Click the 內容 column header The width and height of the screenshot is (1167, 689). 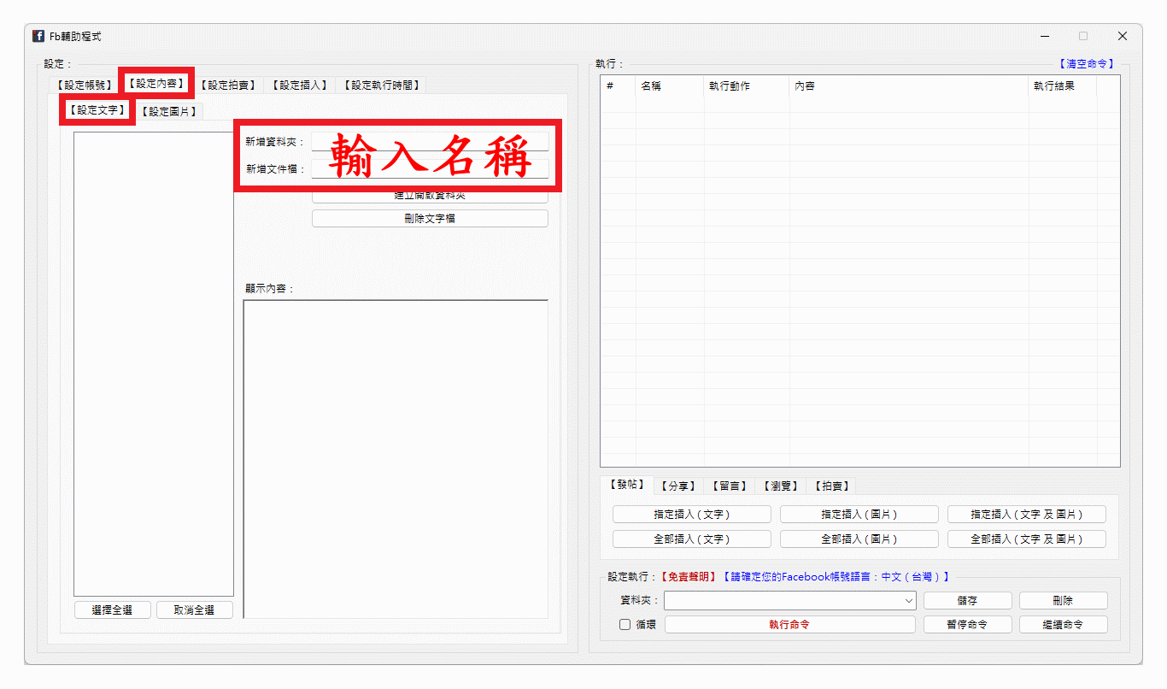[x=909, y=86]
